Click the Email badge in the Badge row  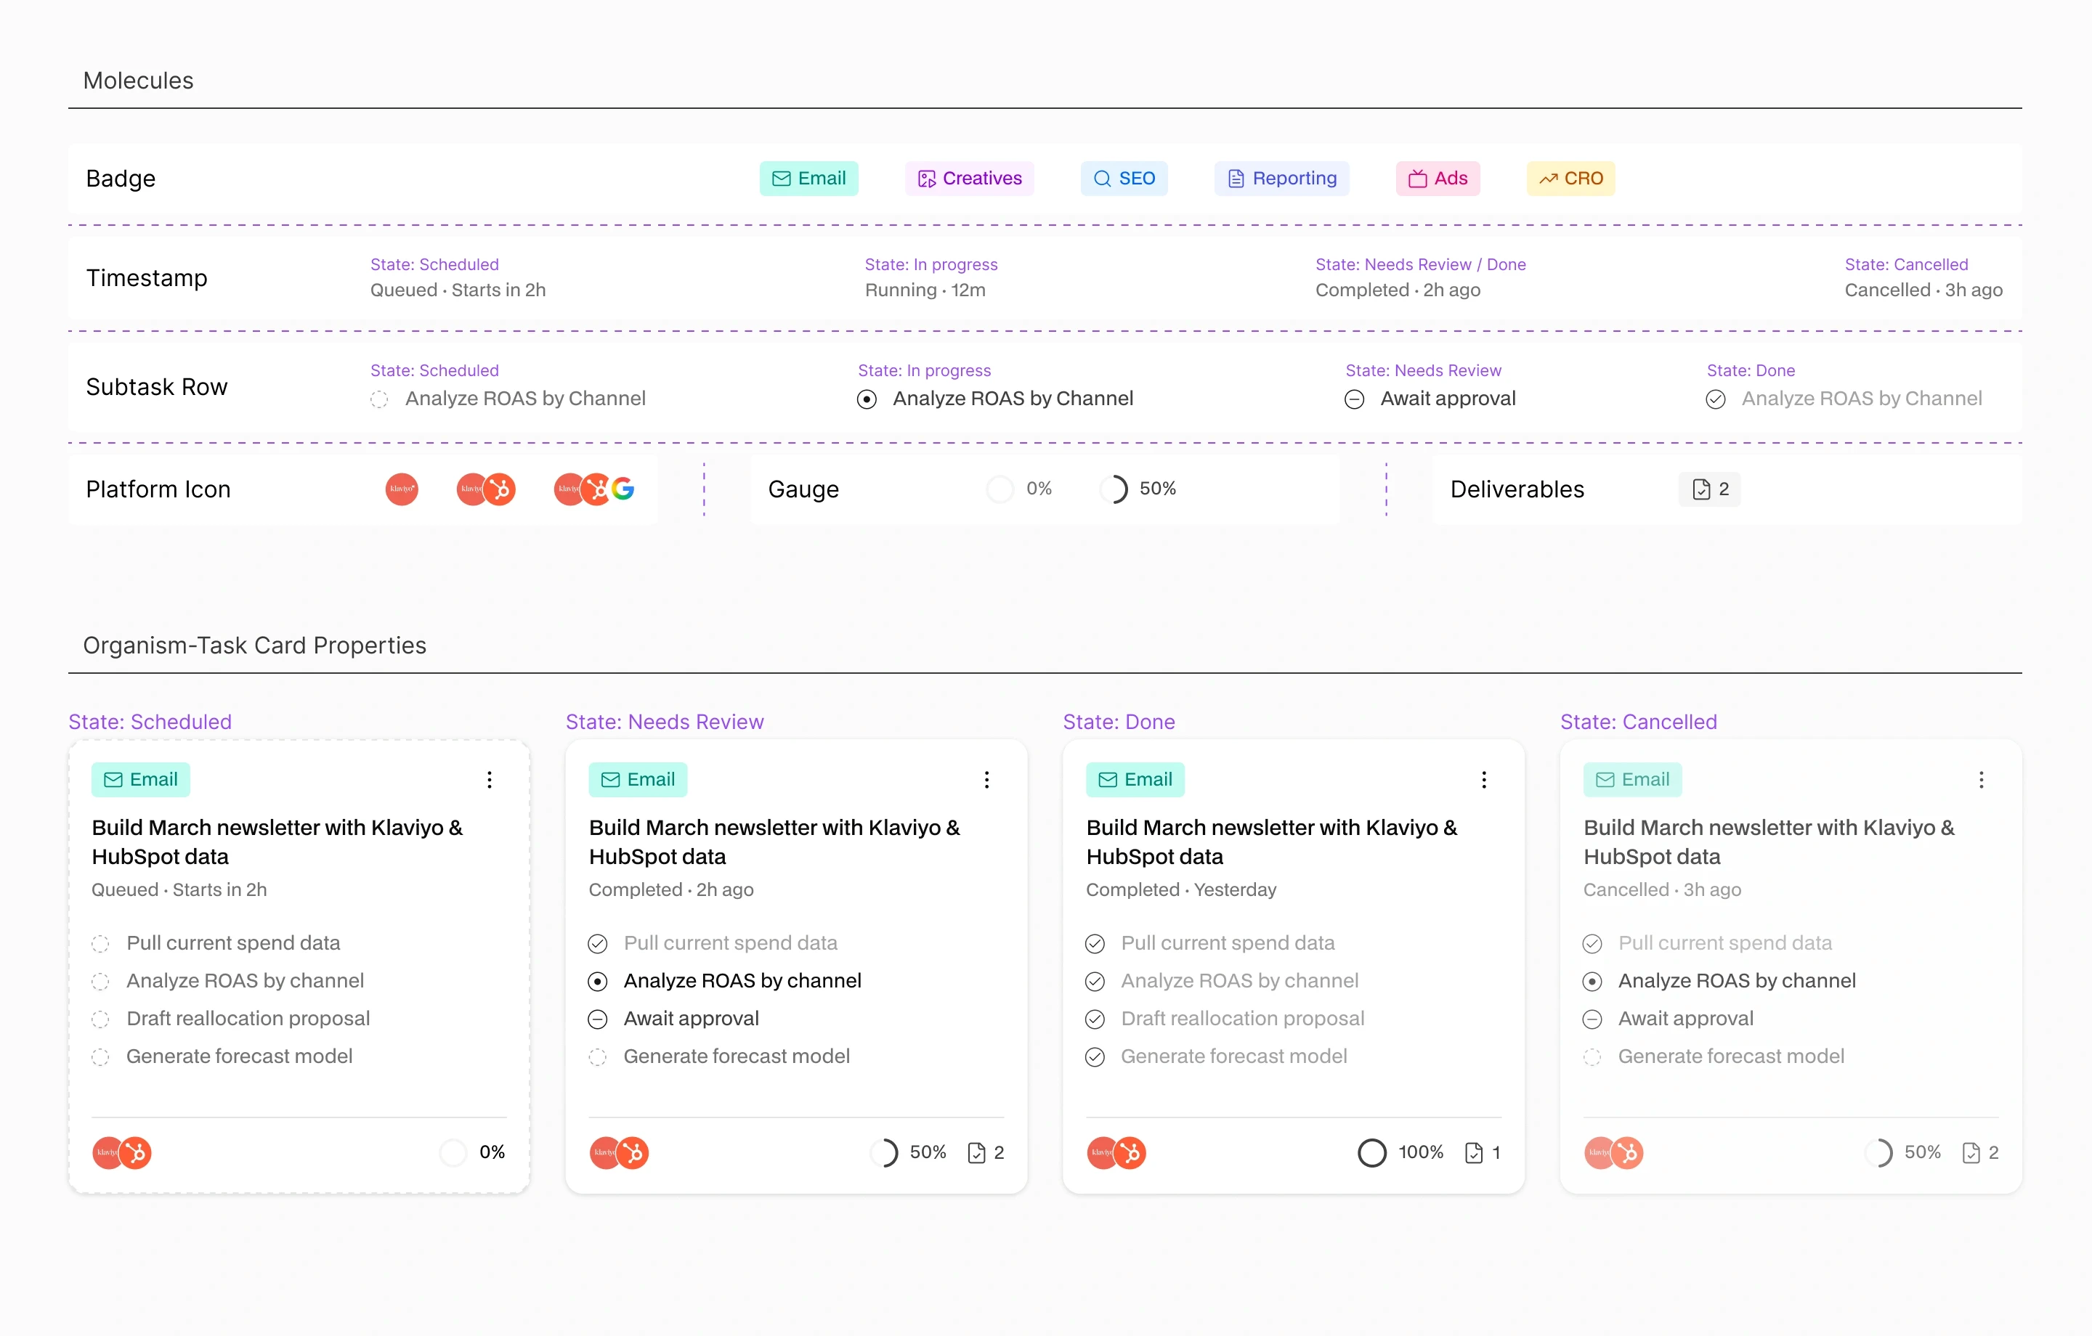coord(808,178)
